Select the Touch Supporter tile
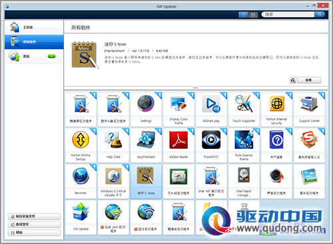The width and height of the screenshot is (333, 244). [244, 109]
